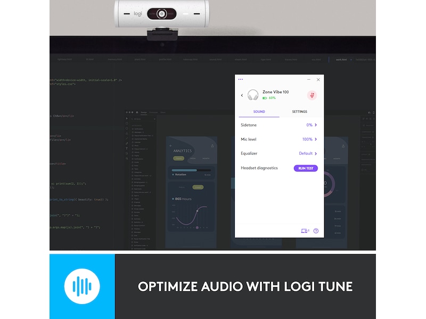Open connected devices icon at window bottom
This screenshot has width=426, height=319.
[x=305, y=231]
